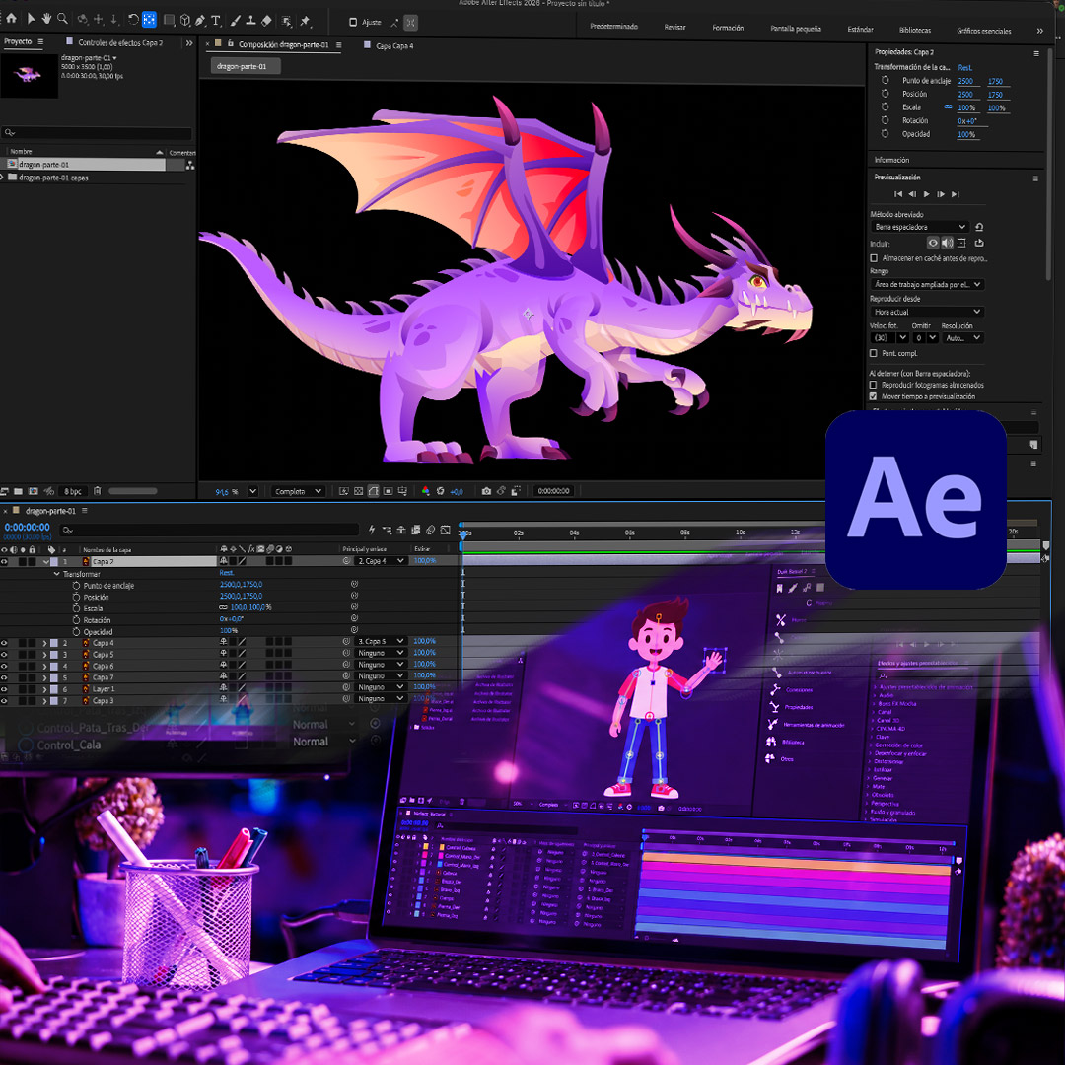Select the Hand tool
Image resolution: width=1065 pixels, height=1065 pixels.
(46, 19)
